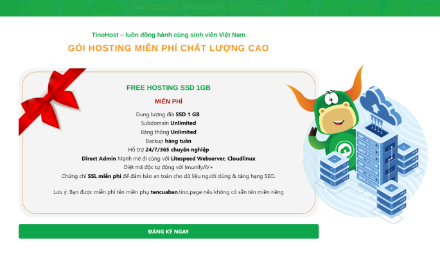Click the FREE HOSTING SSD 1GB title

(x=168, y=88)
